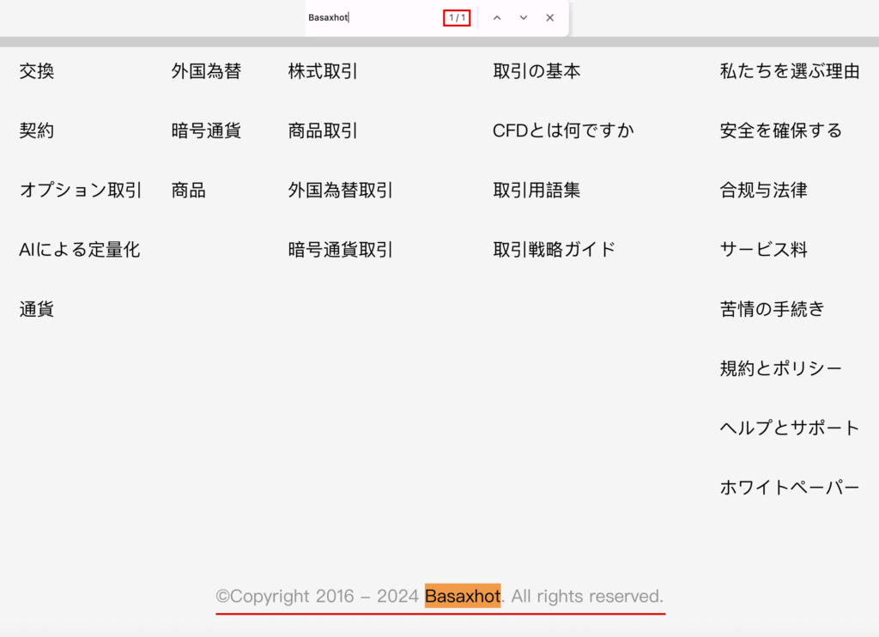Open the 契約 footer link
The height and width of the screenshot is (637, 879).
coord(37,130)
